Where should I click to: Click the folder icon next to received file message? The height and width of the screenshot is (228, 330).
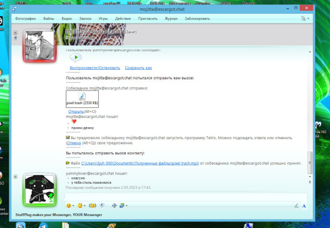coord(68,163)
